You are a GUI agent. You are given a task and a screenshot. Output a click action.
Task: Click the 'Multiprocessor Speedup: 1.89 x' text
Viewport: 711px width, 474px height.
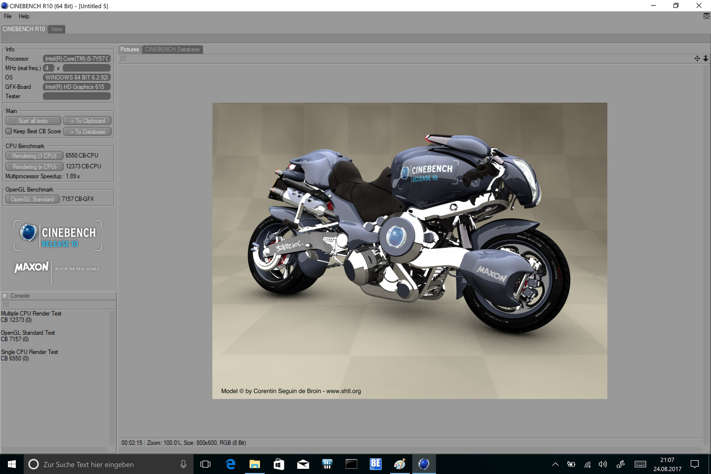click(x=43, y=176)
